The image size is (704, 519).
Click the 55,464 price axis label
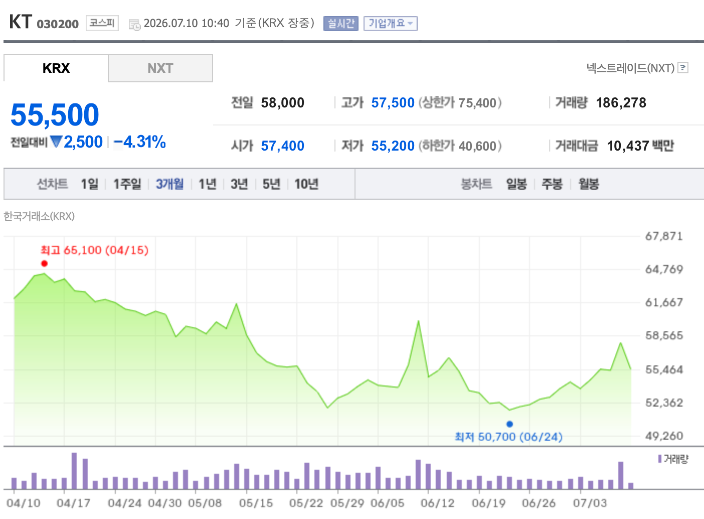[664, 370]
